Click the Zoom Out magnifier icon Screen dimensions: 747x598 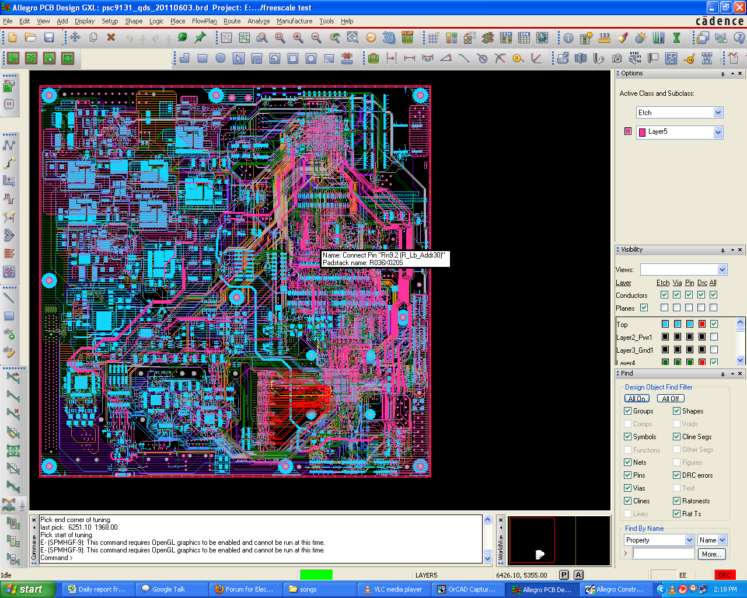click(316, 38)
